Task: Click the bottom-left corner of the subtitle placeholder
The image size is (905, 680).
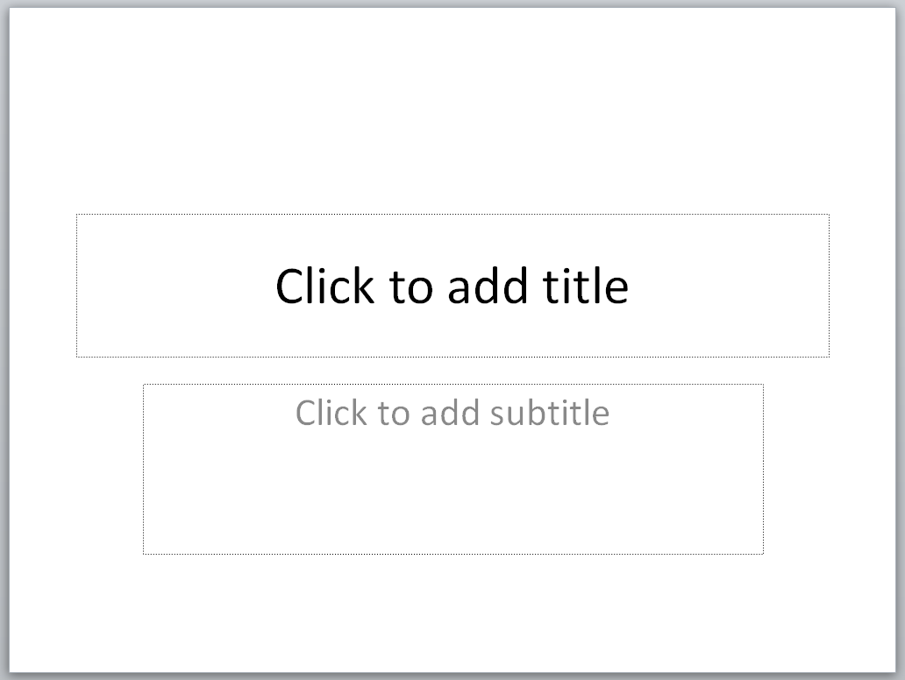Action: click(143, 554)
